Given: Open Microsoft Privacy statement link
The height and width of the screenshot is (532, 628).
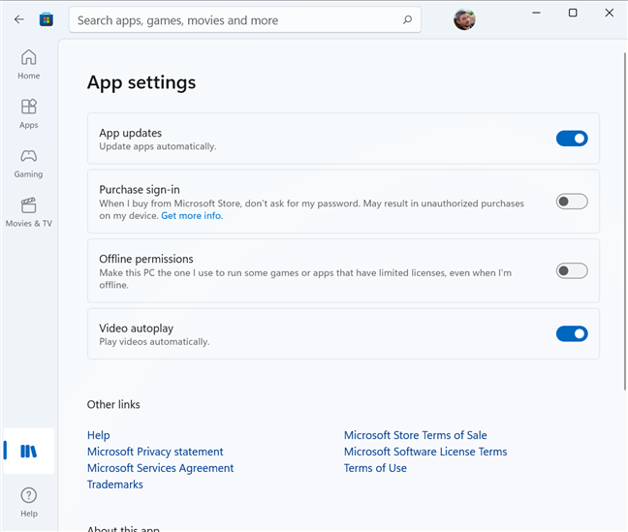Looking at the screenshot, I should point(155,452).
